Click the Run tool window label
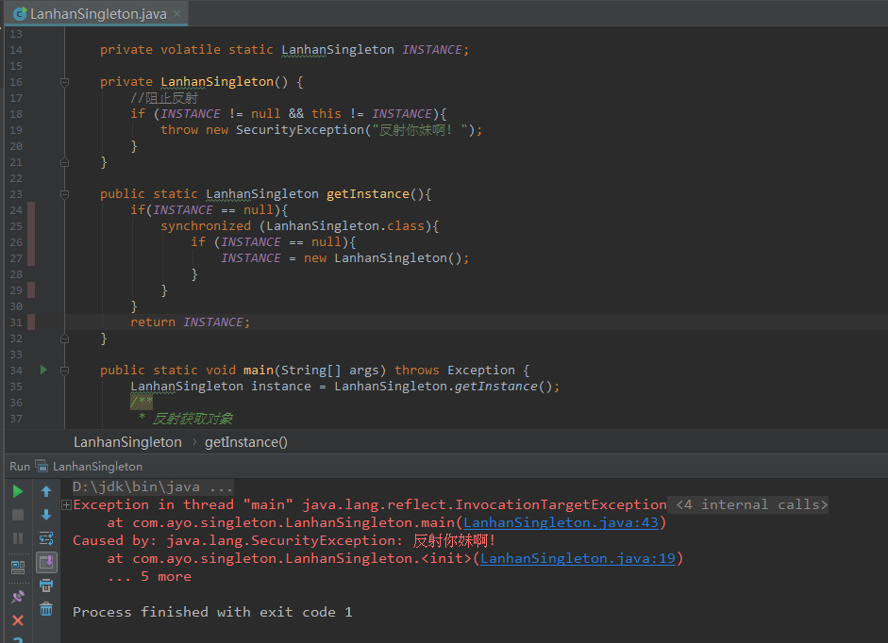The width and height of the screenshot is (888, 643). click(19, 467)
